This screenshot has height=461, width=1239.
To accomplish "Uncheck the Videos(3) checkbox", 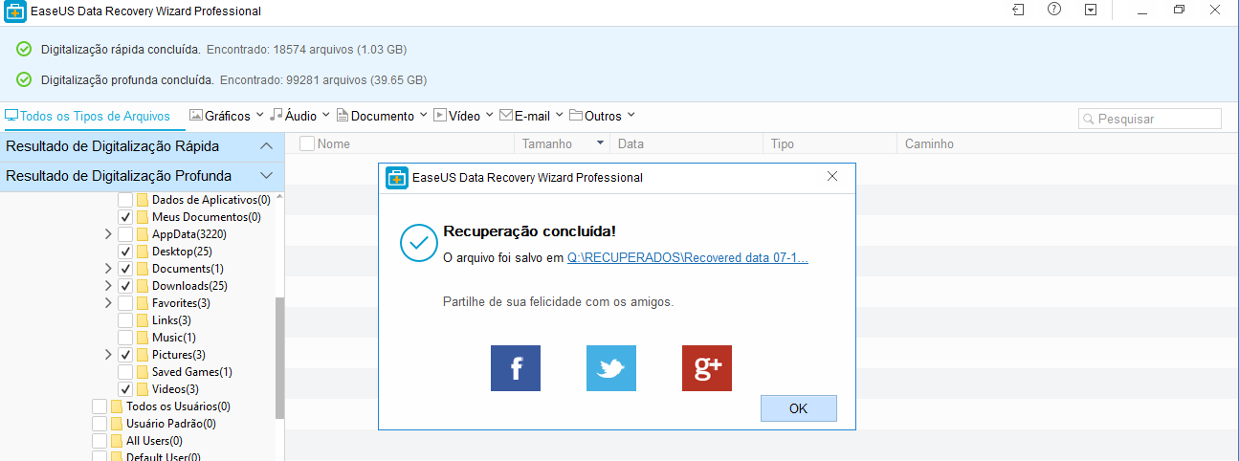I will [125, 389].
